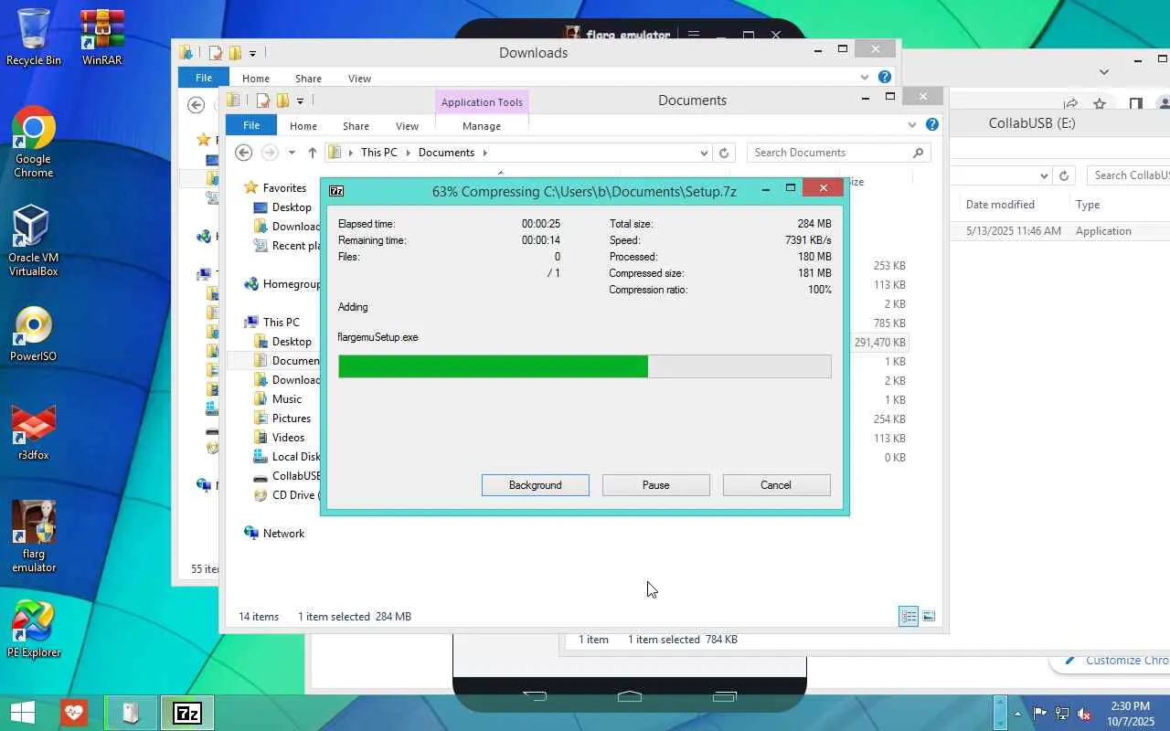The width and height of the screenshot is (1170, 731).
Task: Refresh the CollabUSB (E:) window
Action: point(1063,175)
